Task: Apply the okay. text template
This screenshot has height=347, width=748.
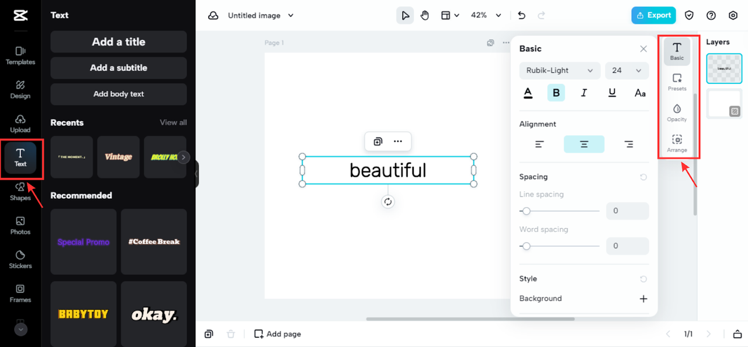Action: 154,314
